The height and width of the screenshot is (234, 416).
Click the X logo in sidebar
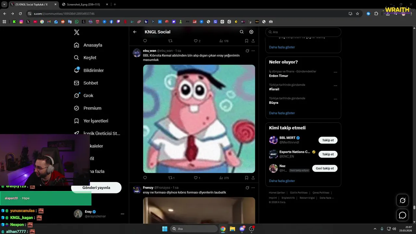pos(76,32)
